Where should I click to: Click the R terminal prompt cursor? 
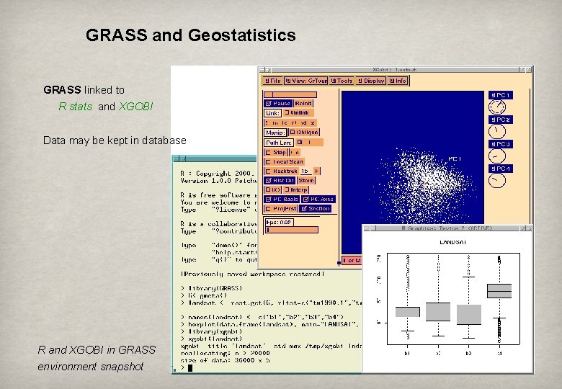pos(190,368)
